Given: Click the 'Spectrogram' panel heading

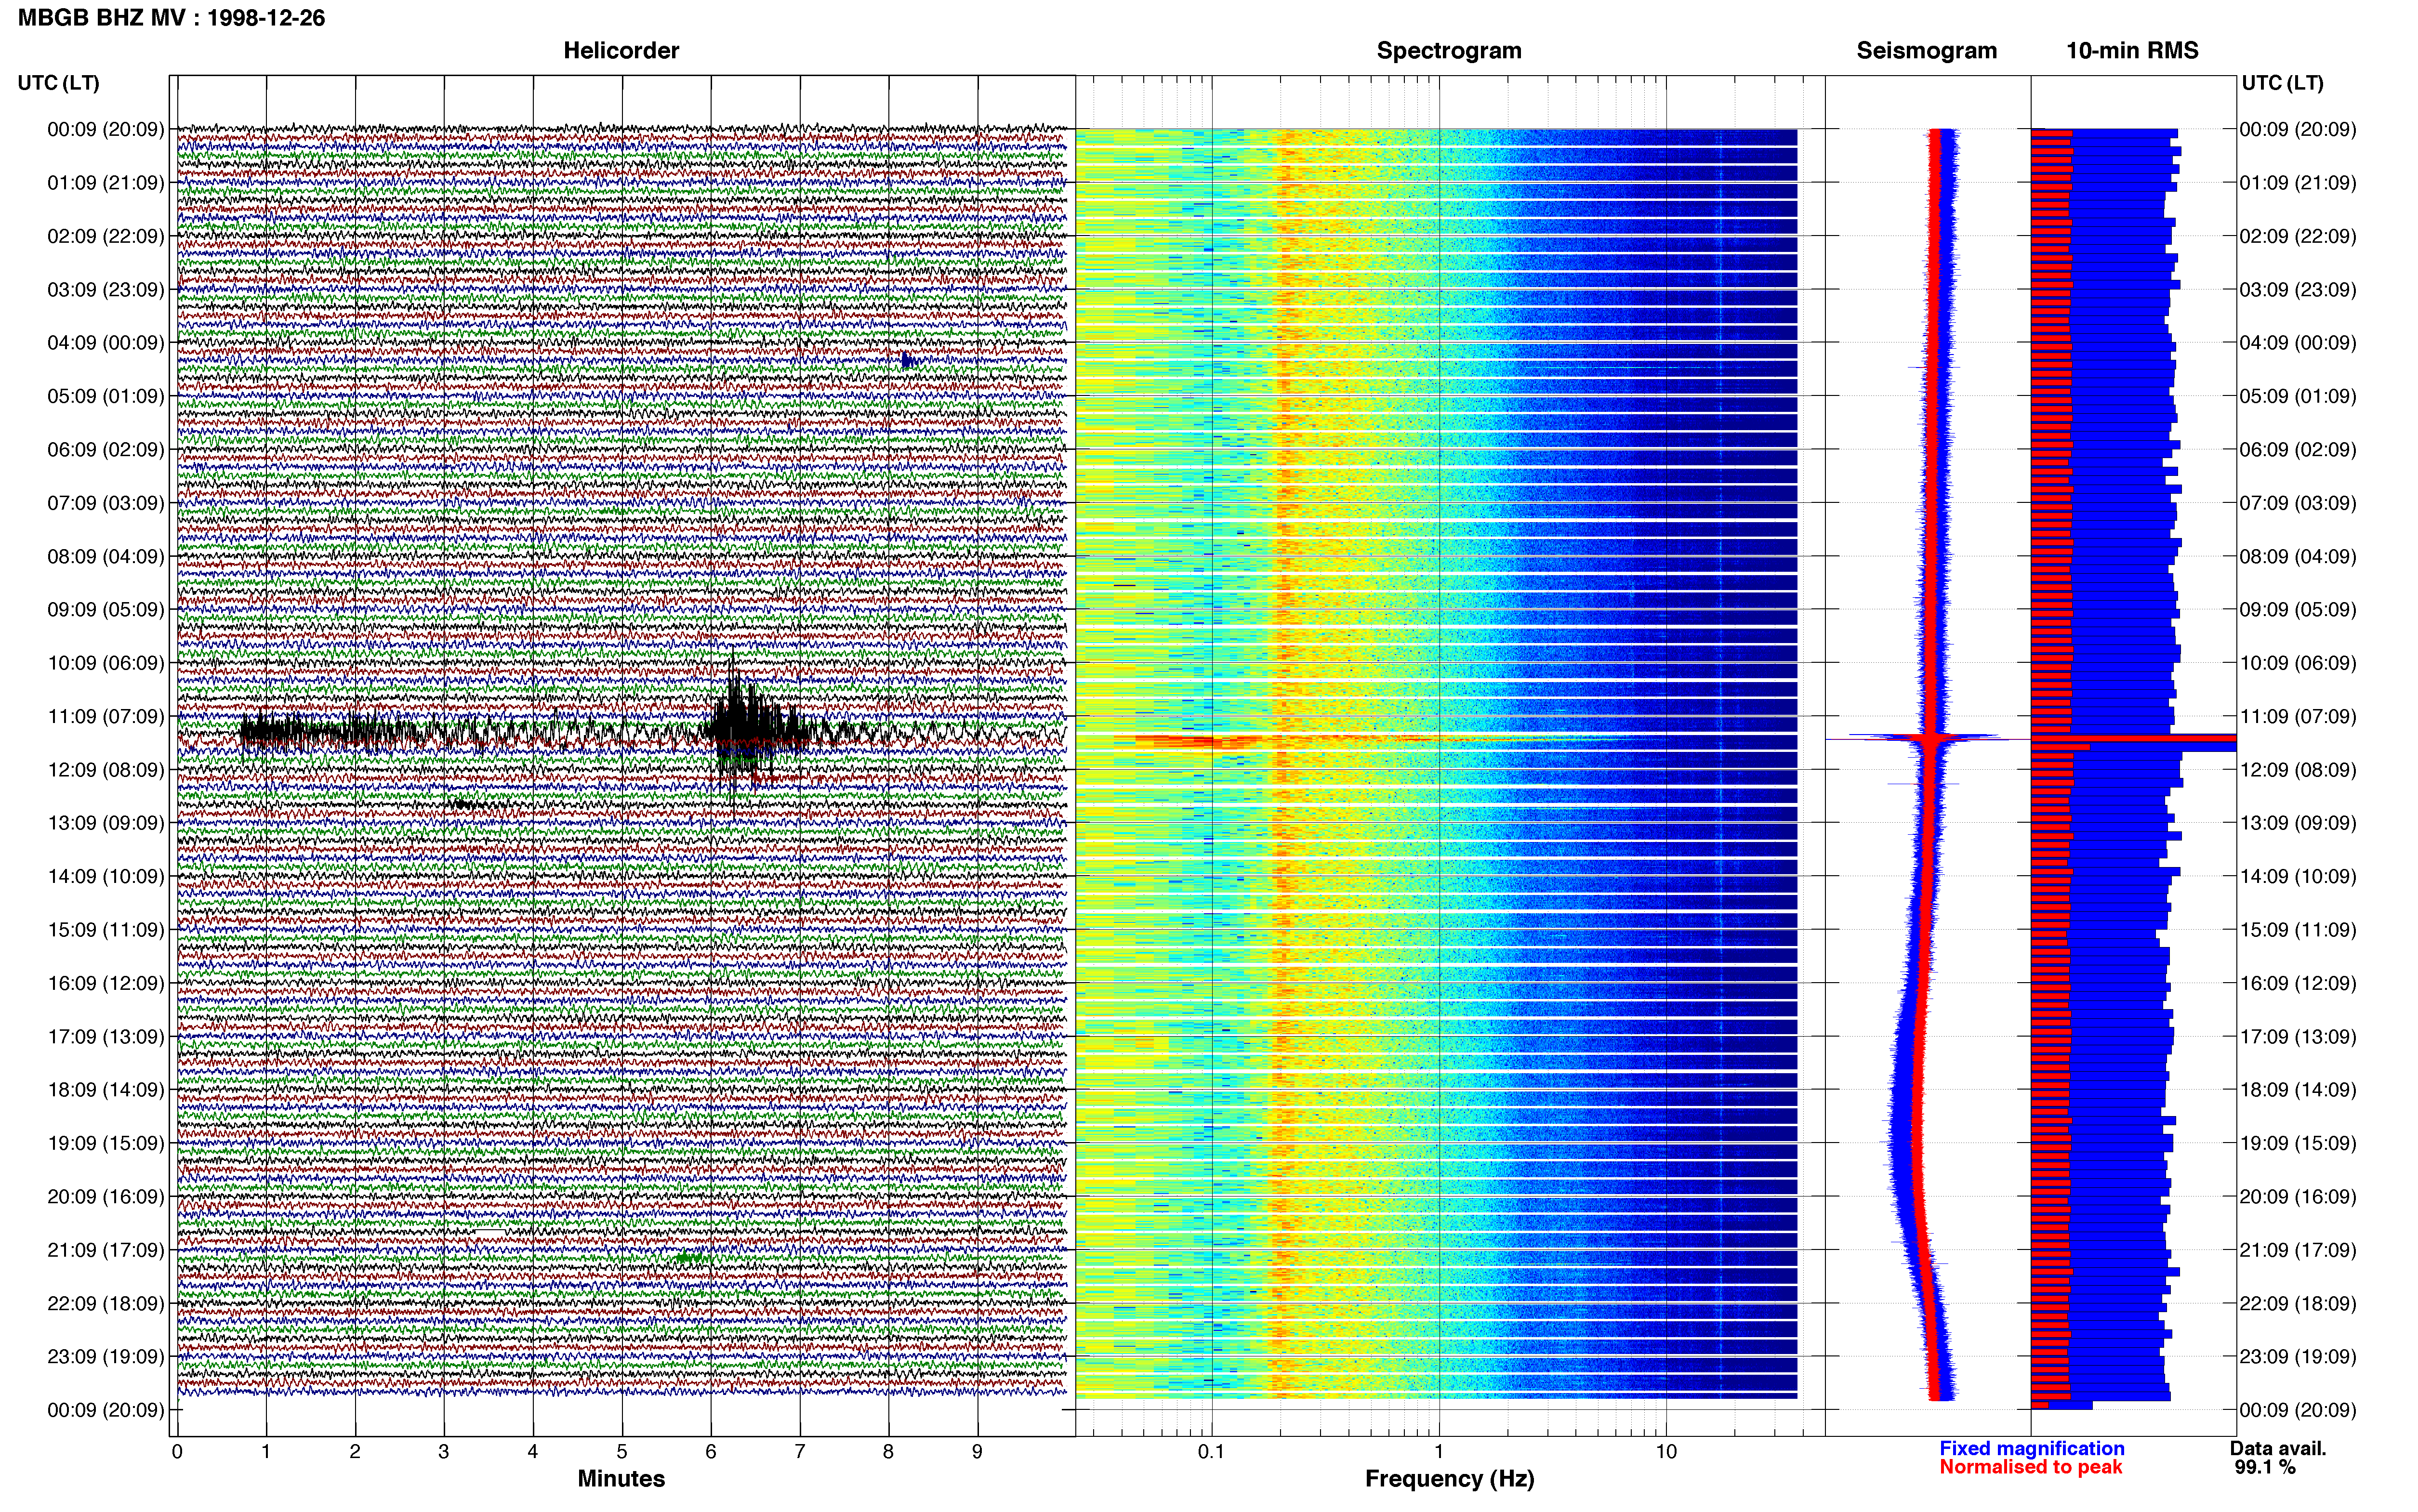Looking at the screenshot, I should click(x=1449, y=51).
